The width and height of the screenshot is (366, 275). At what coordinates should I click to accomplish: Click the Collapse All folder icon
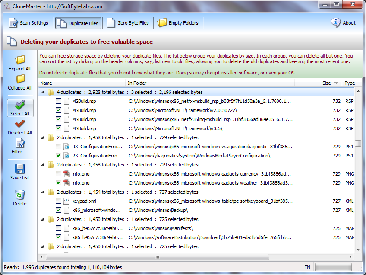pos(20,79)
